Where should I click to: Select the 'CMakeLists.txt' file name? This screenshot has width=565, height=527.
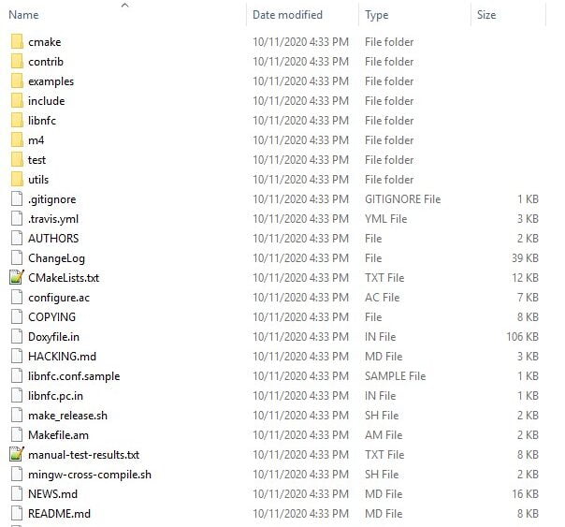tap(64, 278)
